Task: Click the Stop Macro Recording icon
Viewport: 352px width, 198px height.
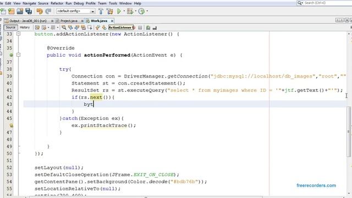Action: pyautogui.click(x=140, y=28)
